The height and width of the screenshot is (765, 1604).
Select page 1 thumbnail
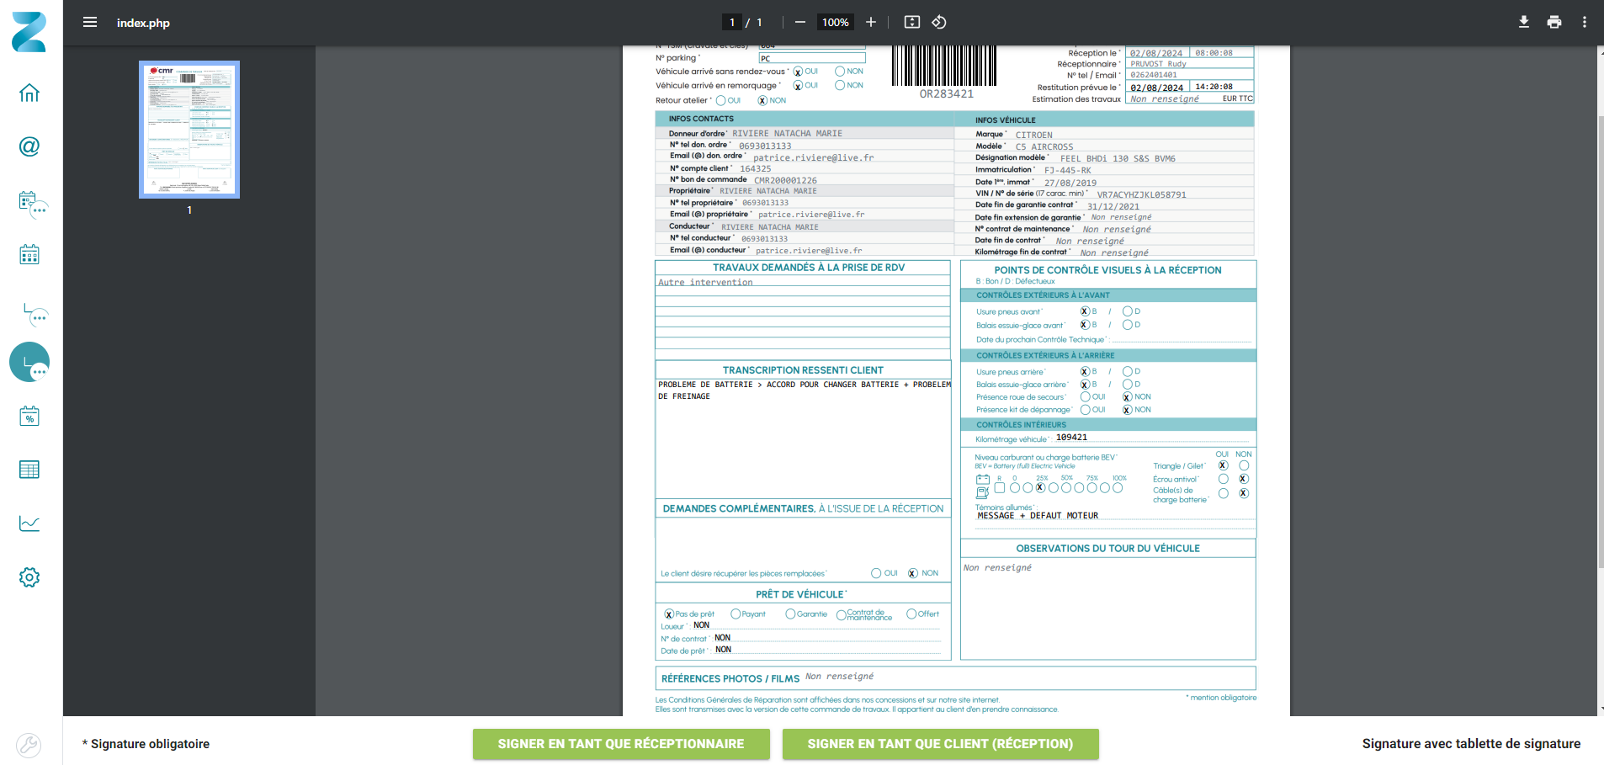click(189, 130)
